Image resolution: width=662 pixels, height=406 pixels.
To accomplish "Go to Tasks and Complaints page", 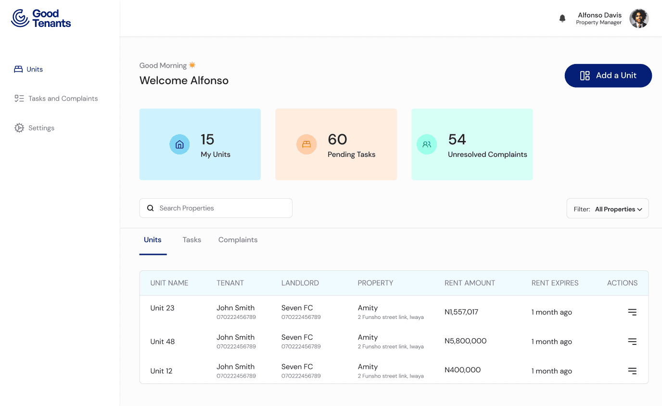I will [56, 99].
